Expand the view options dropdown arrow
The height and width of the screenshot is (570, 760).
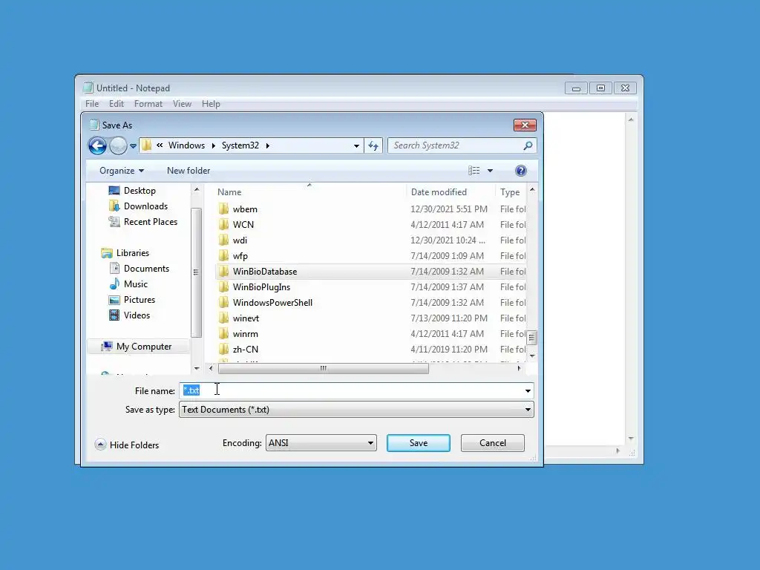click(x=490, y=171)
